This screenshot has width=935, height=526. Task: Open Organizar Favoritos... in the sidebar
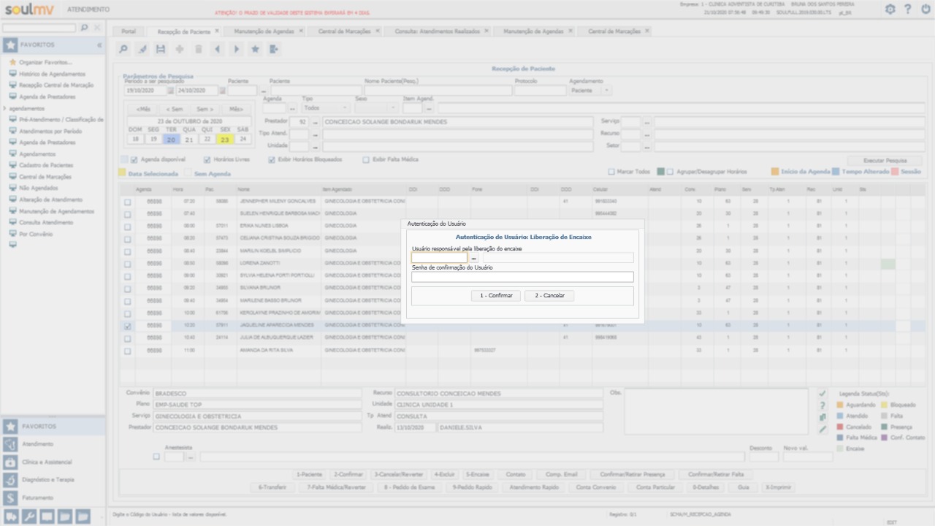(x=45, y=63)
